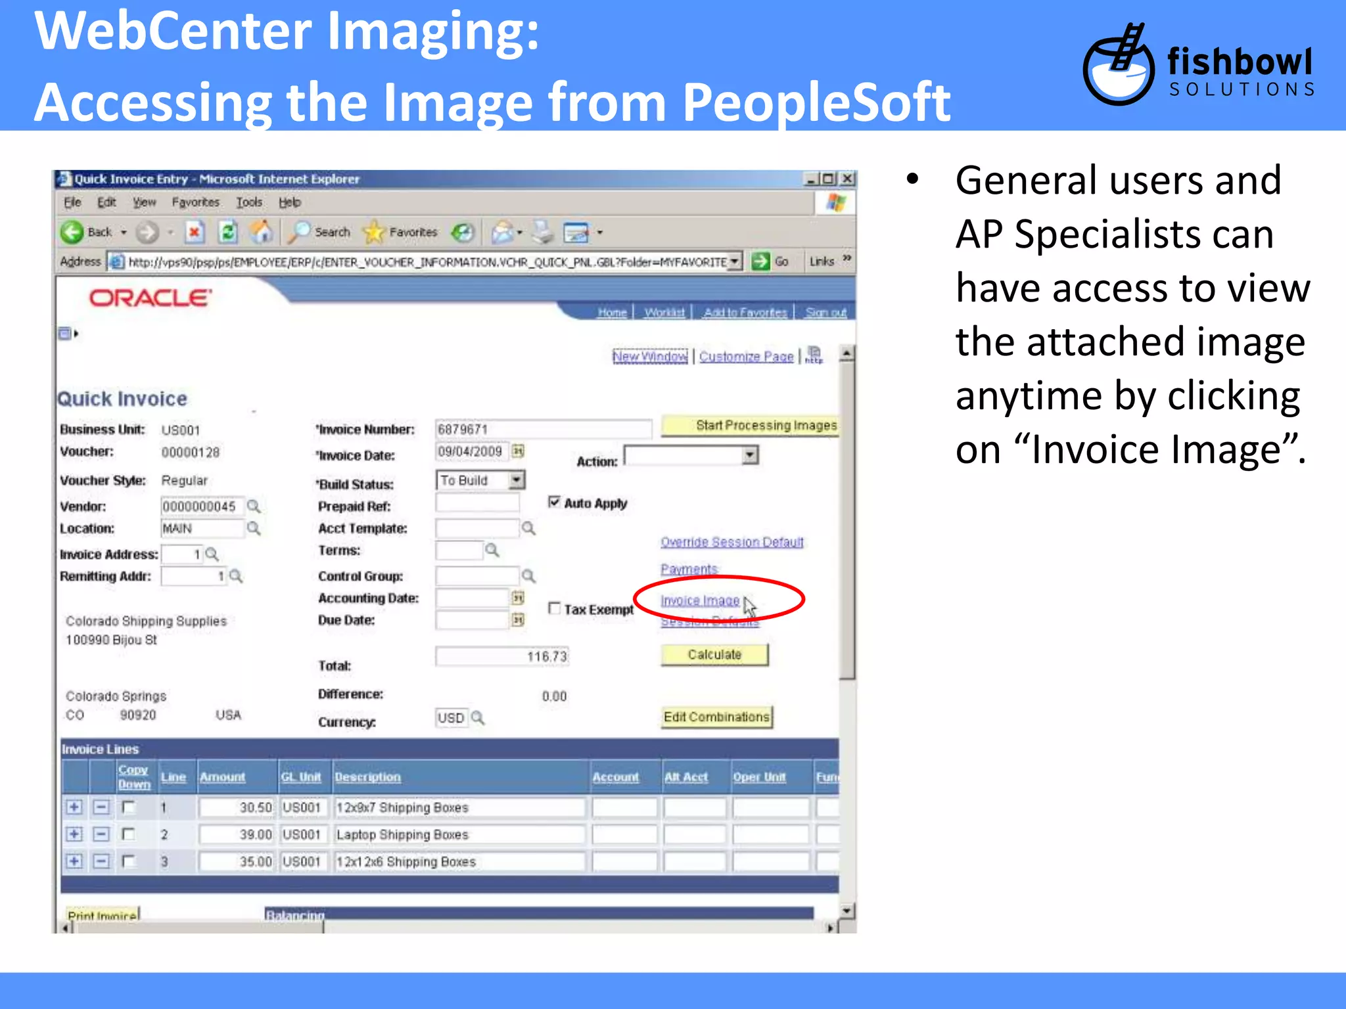
Task: Click the green Refresh page icon
Action: [x=227, y=232]
